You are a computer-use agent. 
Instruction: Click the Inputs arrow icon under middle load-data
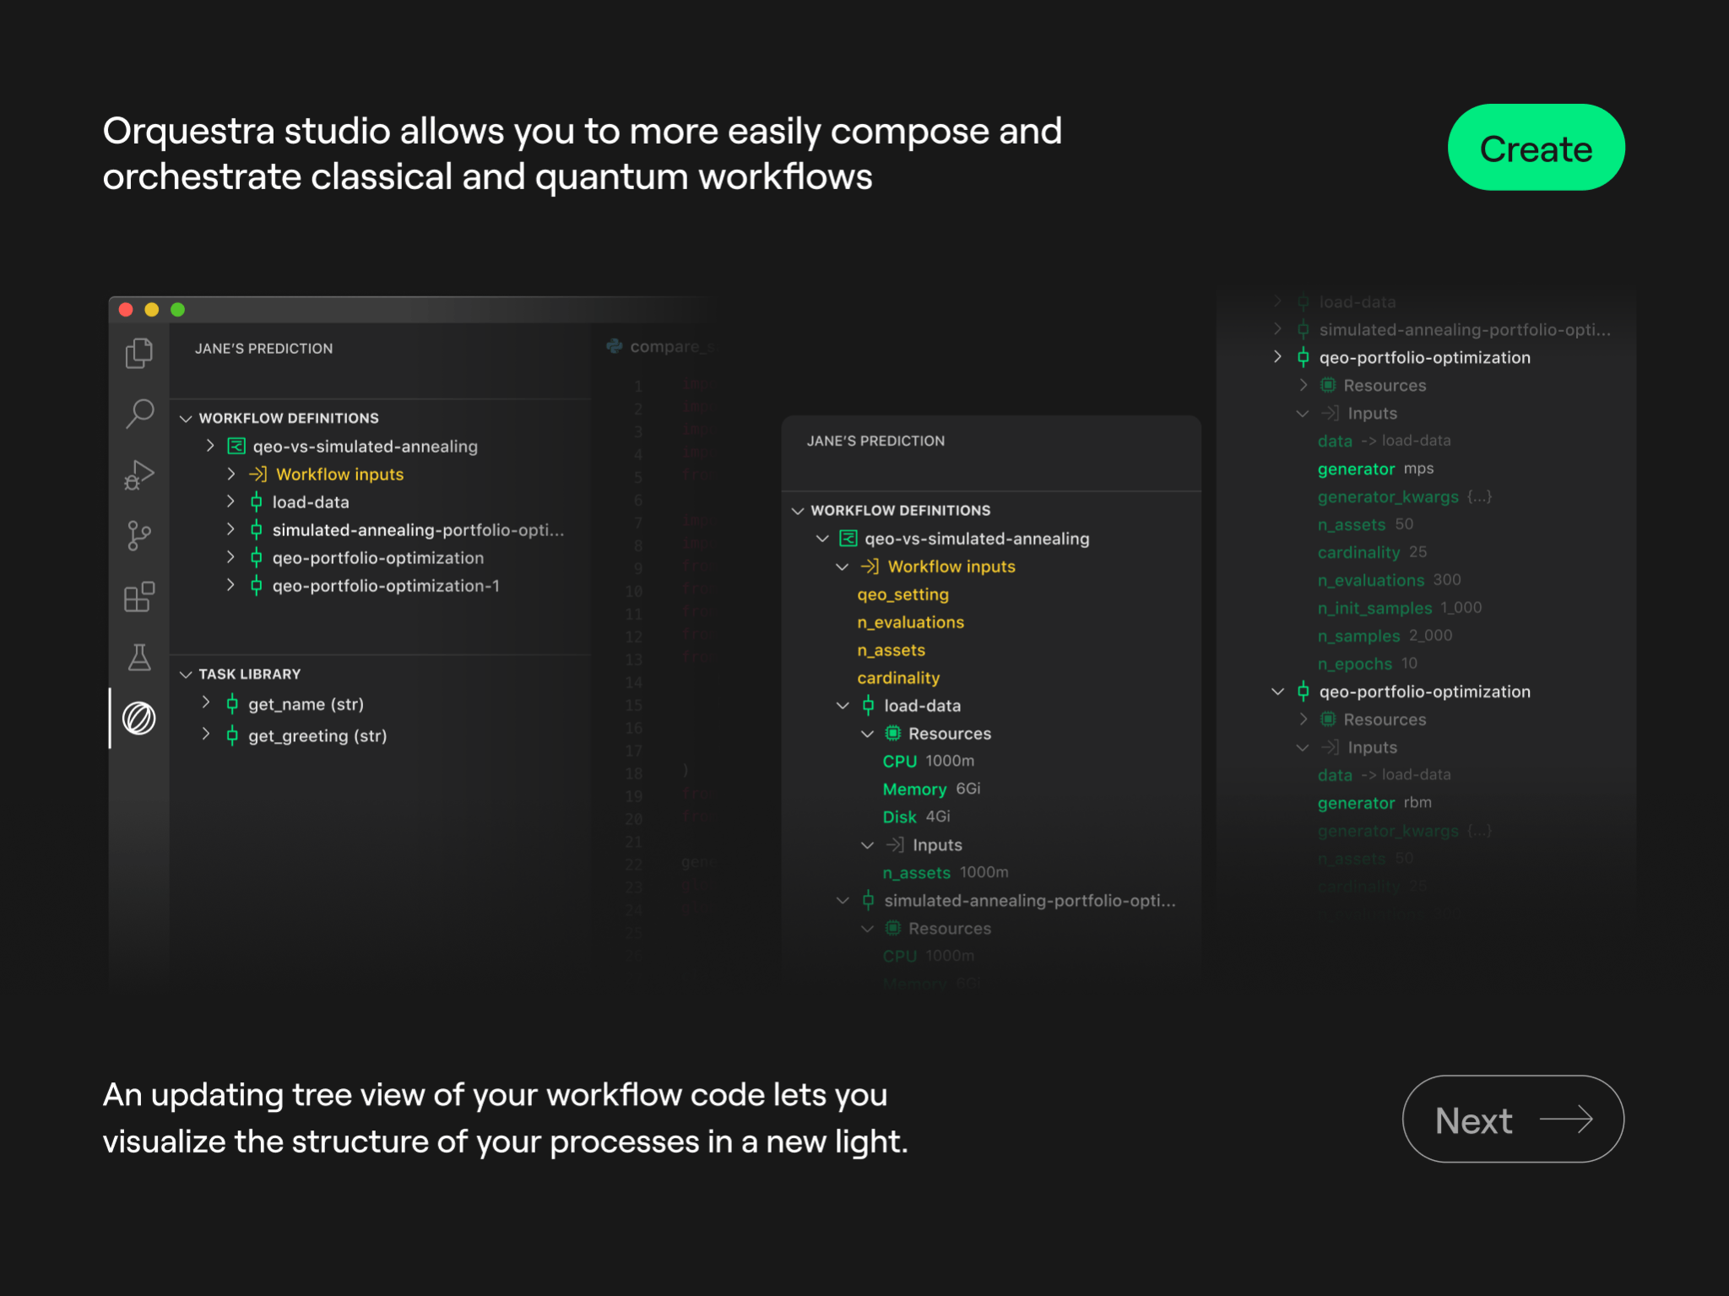click(895, 844)
